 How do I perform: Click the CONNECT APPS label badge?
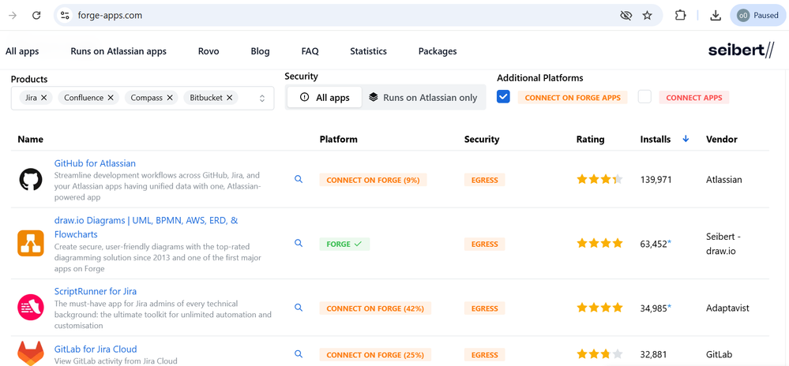tap(694, 98)
